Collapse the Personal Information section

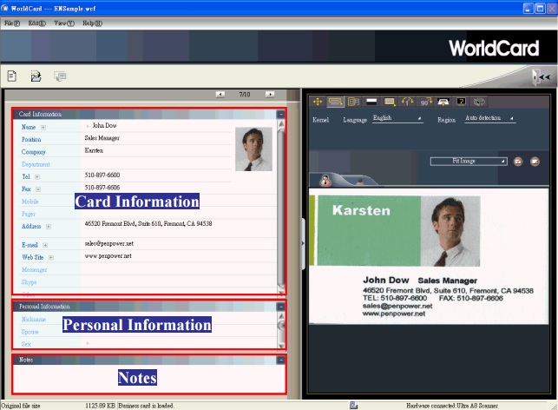[x=281, y=307]
